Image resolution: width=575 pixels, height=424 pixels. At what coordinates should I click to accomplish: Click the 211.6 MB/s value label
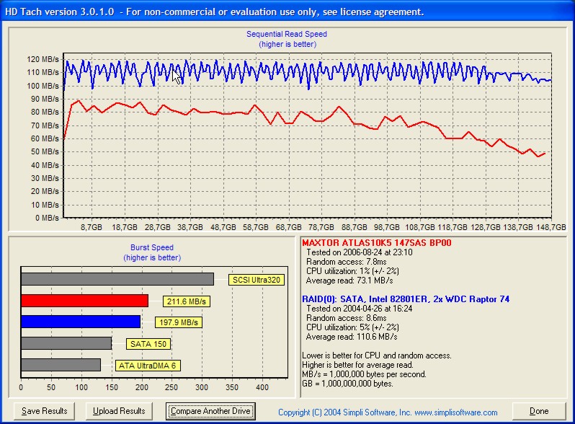[x=187, y=301]
